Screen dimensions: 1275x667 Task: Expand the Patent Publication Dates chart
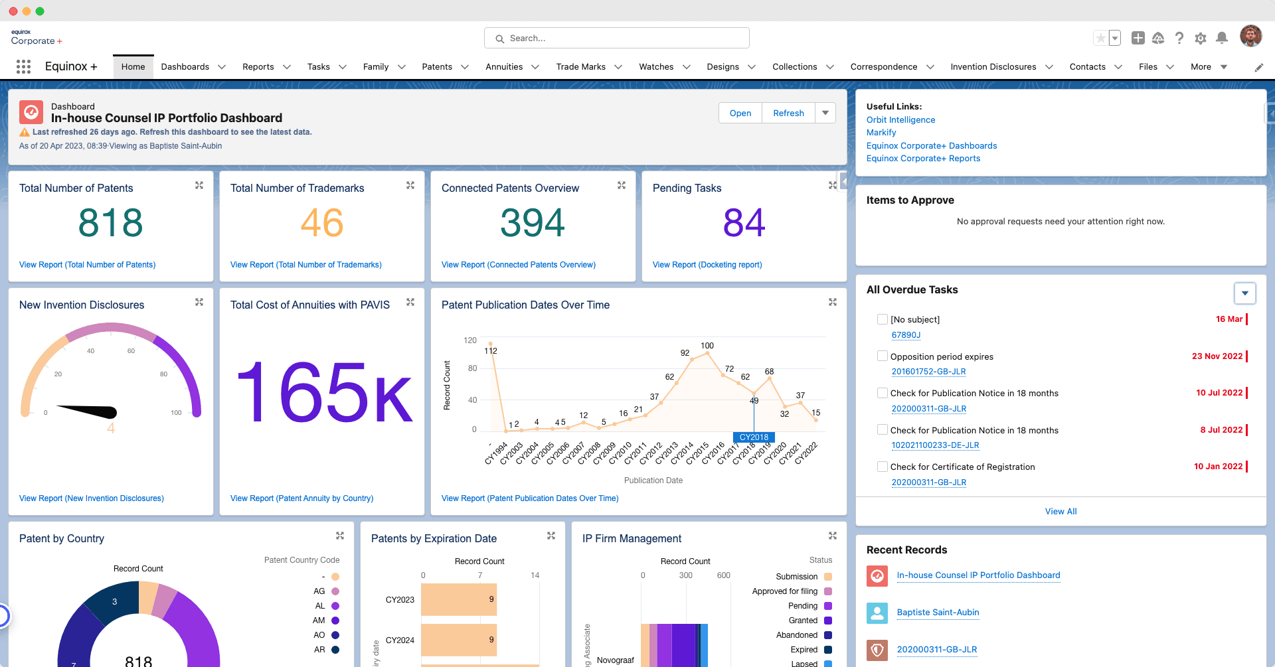(833, 302)
